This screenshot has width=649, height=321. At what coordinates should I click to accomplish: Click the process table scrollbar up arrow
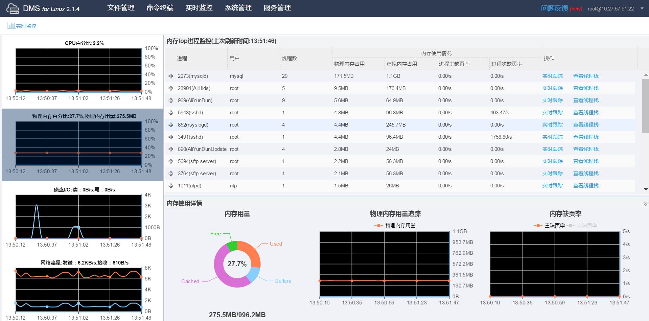[646, 74]
